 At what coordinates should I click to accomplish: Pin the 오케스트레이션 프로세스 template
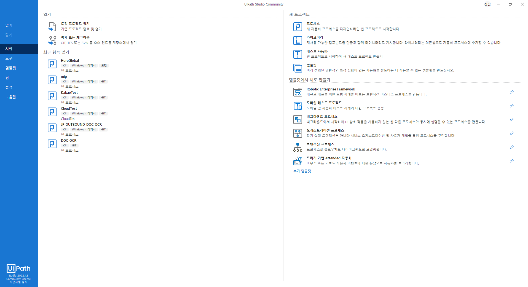pos(512,133)
